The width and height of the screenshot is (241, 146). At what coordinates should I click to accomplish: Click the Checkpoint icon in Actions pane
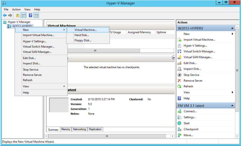(x=179, y=129)
